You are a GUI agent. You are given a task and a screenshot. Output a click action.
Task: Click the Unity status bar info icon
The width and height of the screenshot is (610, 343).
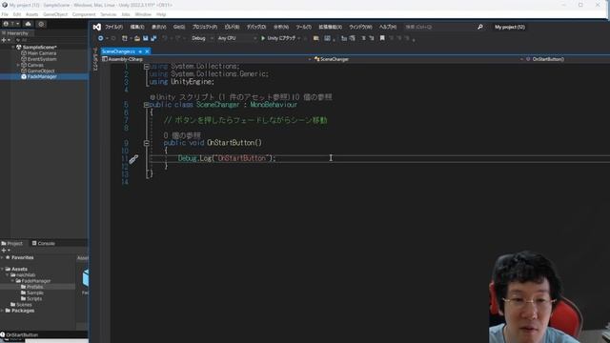tap(3, 334)
